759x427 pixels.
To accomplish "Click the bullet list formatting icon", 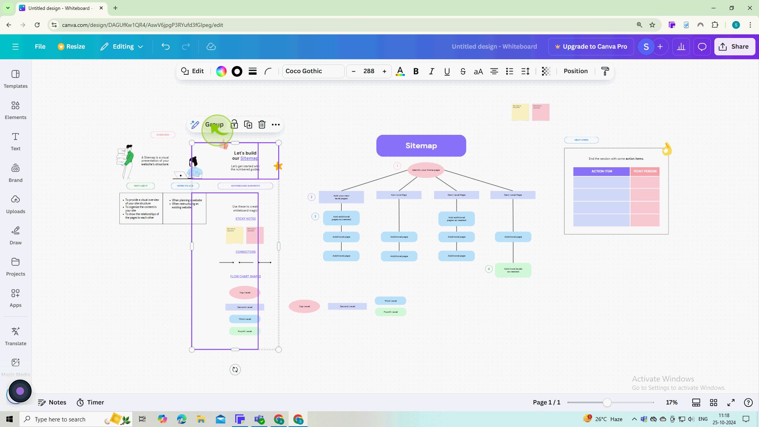I will [511, 71].
